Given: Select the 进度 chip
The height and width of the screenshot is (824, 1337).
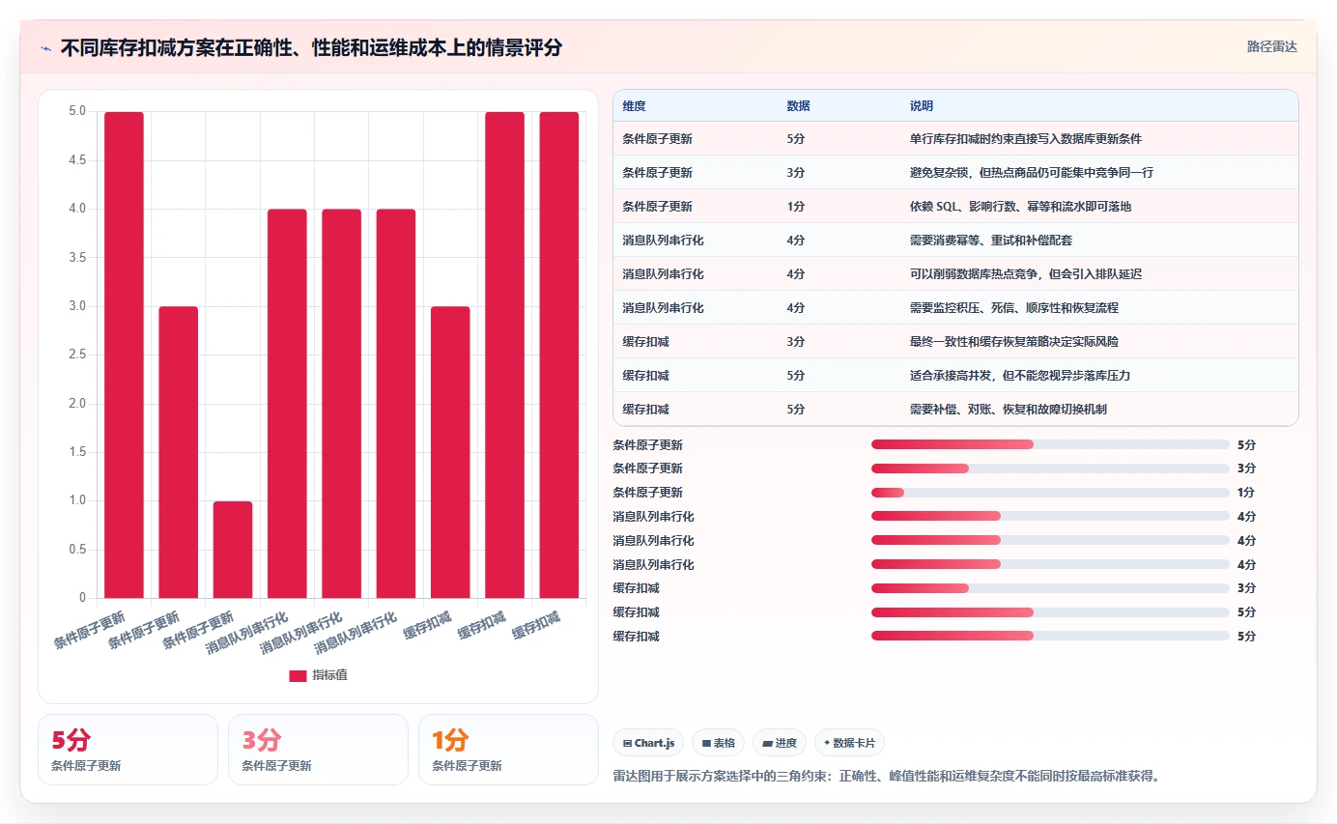Looking at the screenshot, I should click(x=780, y=743).
